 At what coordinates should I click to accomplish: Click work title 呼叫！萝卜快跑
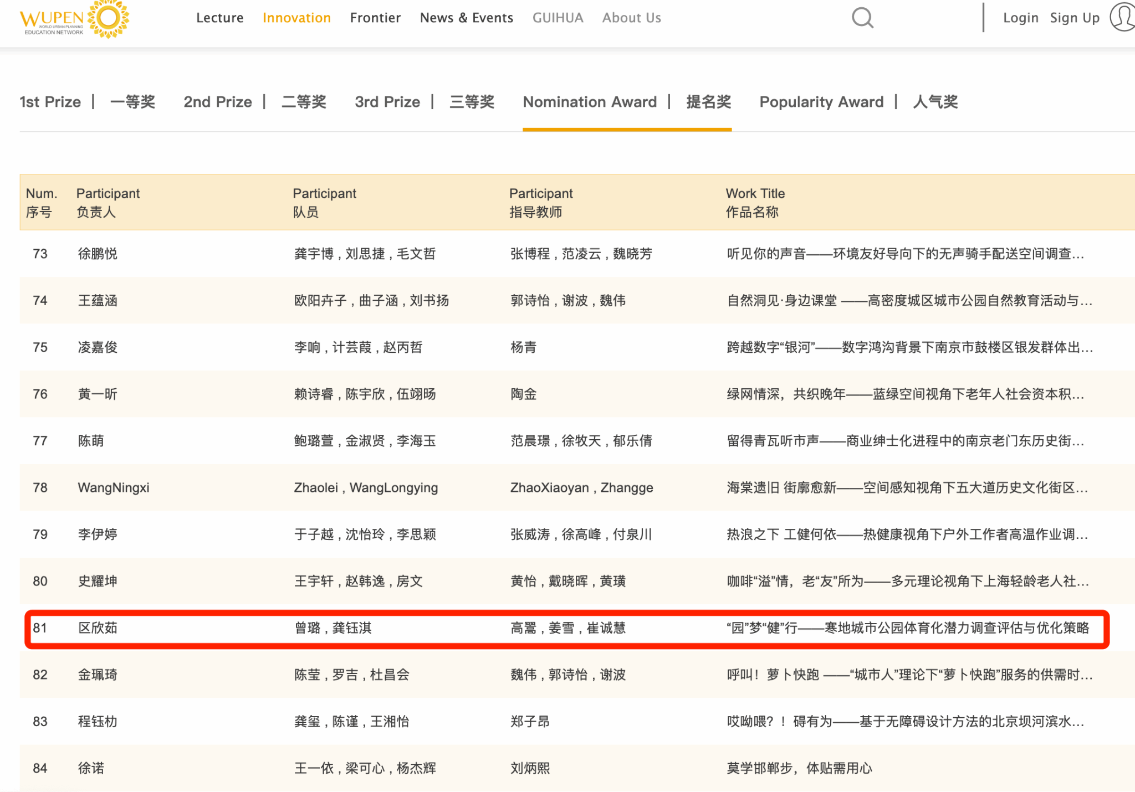point(909,675)
